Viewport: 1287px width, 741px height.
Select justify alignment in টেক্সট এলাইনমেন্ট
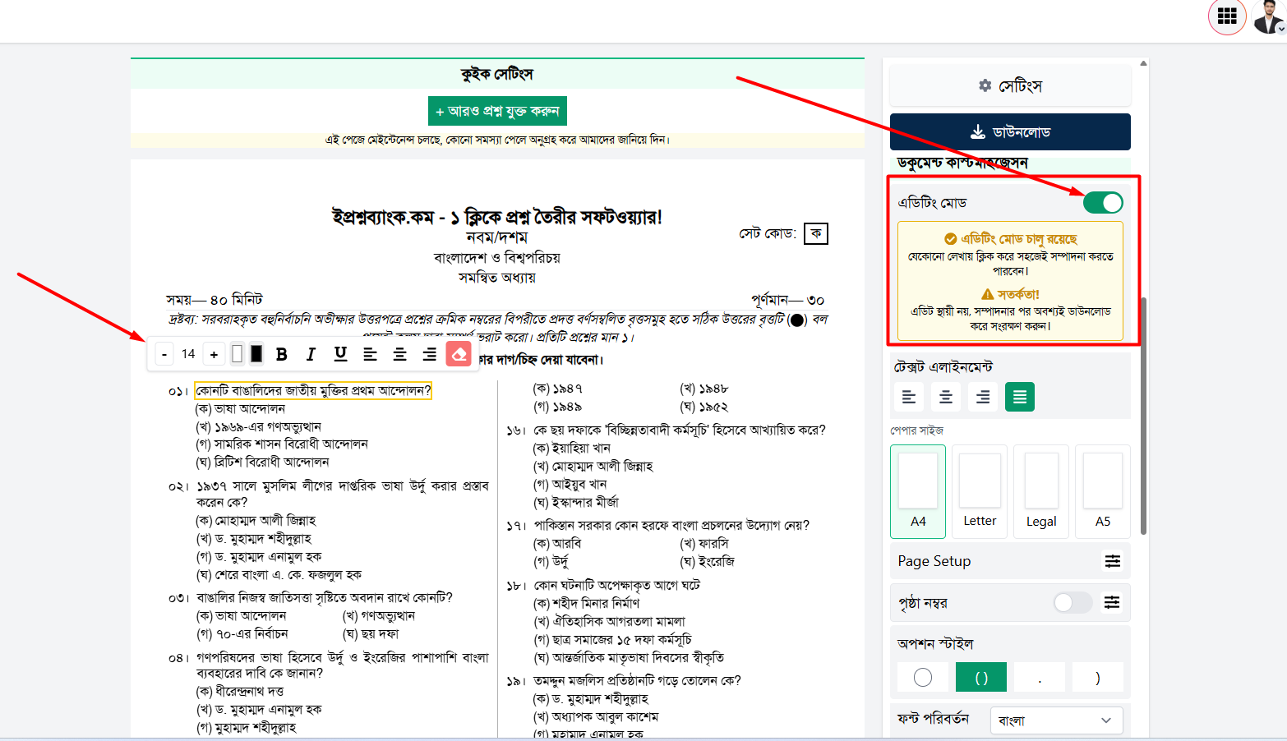click(1020, 397)
